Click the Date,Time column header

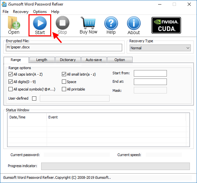click(27, 117)
